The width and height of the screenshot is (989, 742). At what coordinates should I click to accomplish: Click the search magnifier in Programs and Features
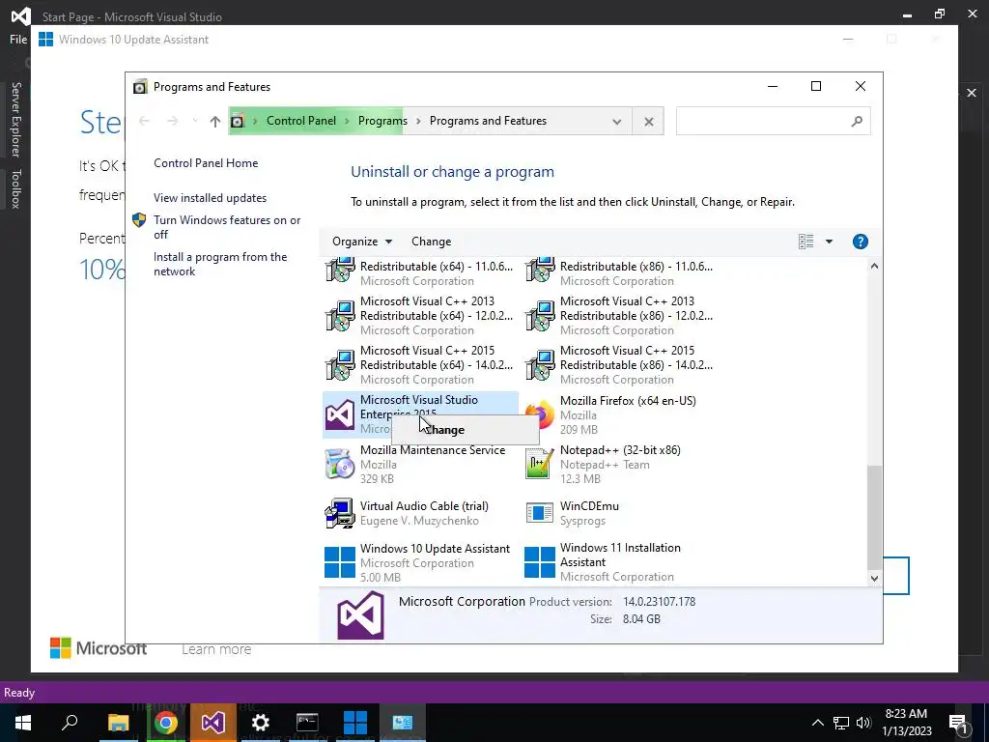point(857,121)
